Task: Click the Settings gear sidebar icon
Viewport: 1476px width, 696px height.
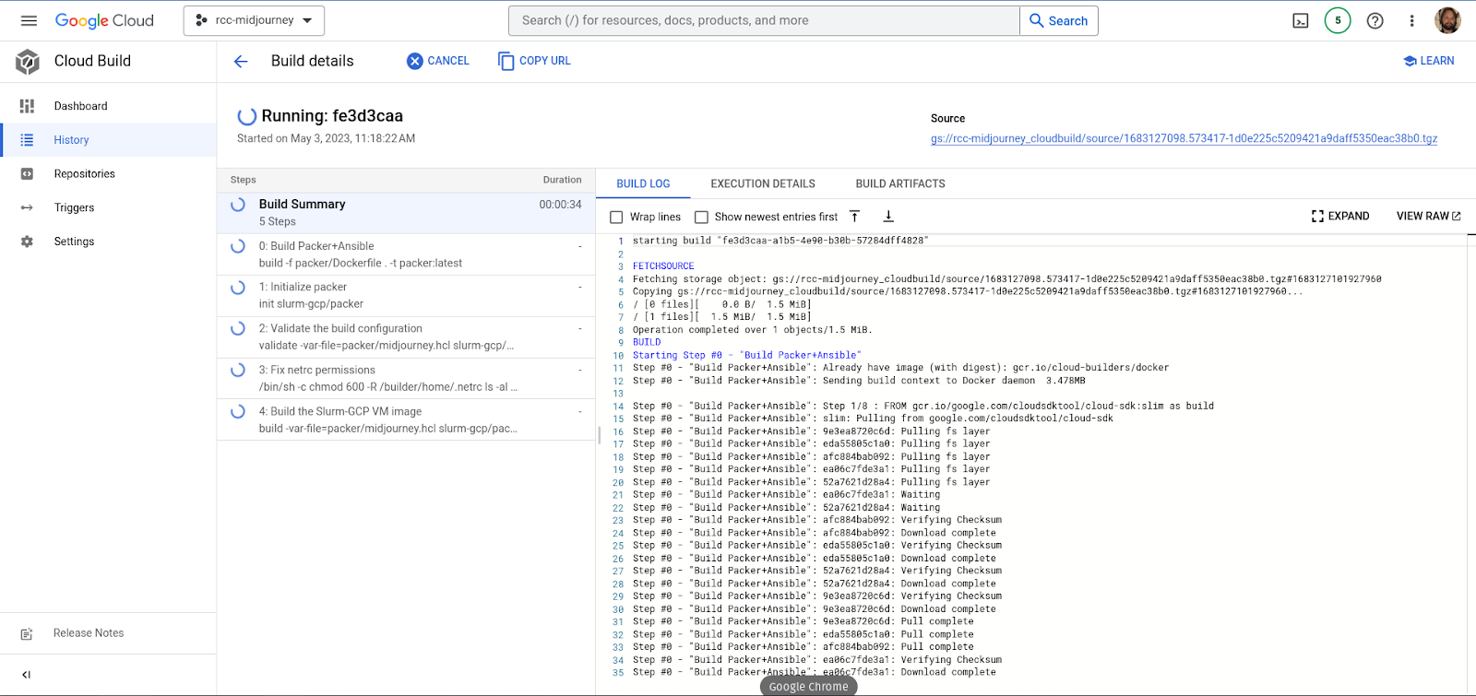Action: click(27, 242)
